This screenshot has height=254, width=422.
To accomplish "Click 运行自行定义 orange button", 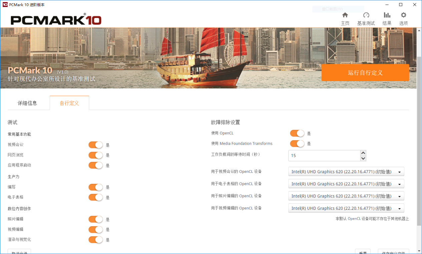I will coord(365,72).
